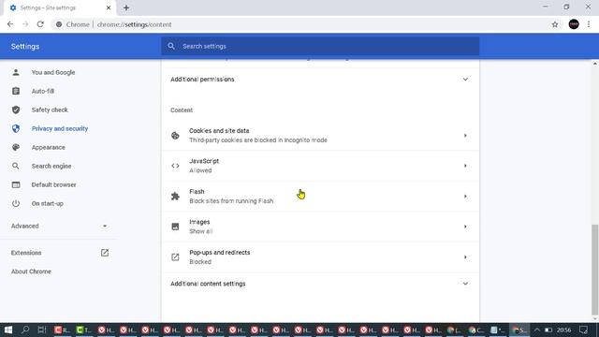This screenshot has width=599, height=337.
Task: Expand Additional permissions
Action: [320, 79]
